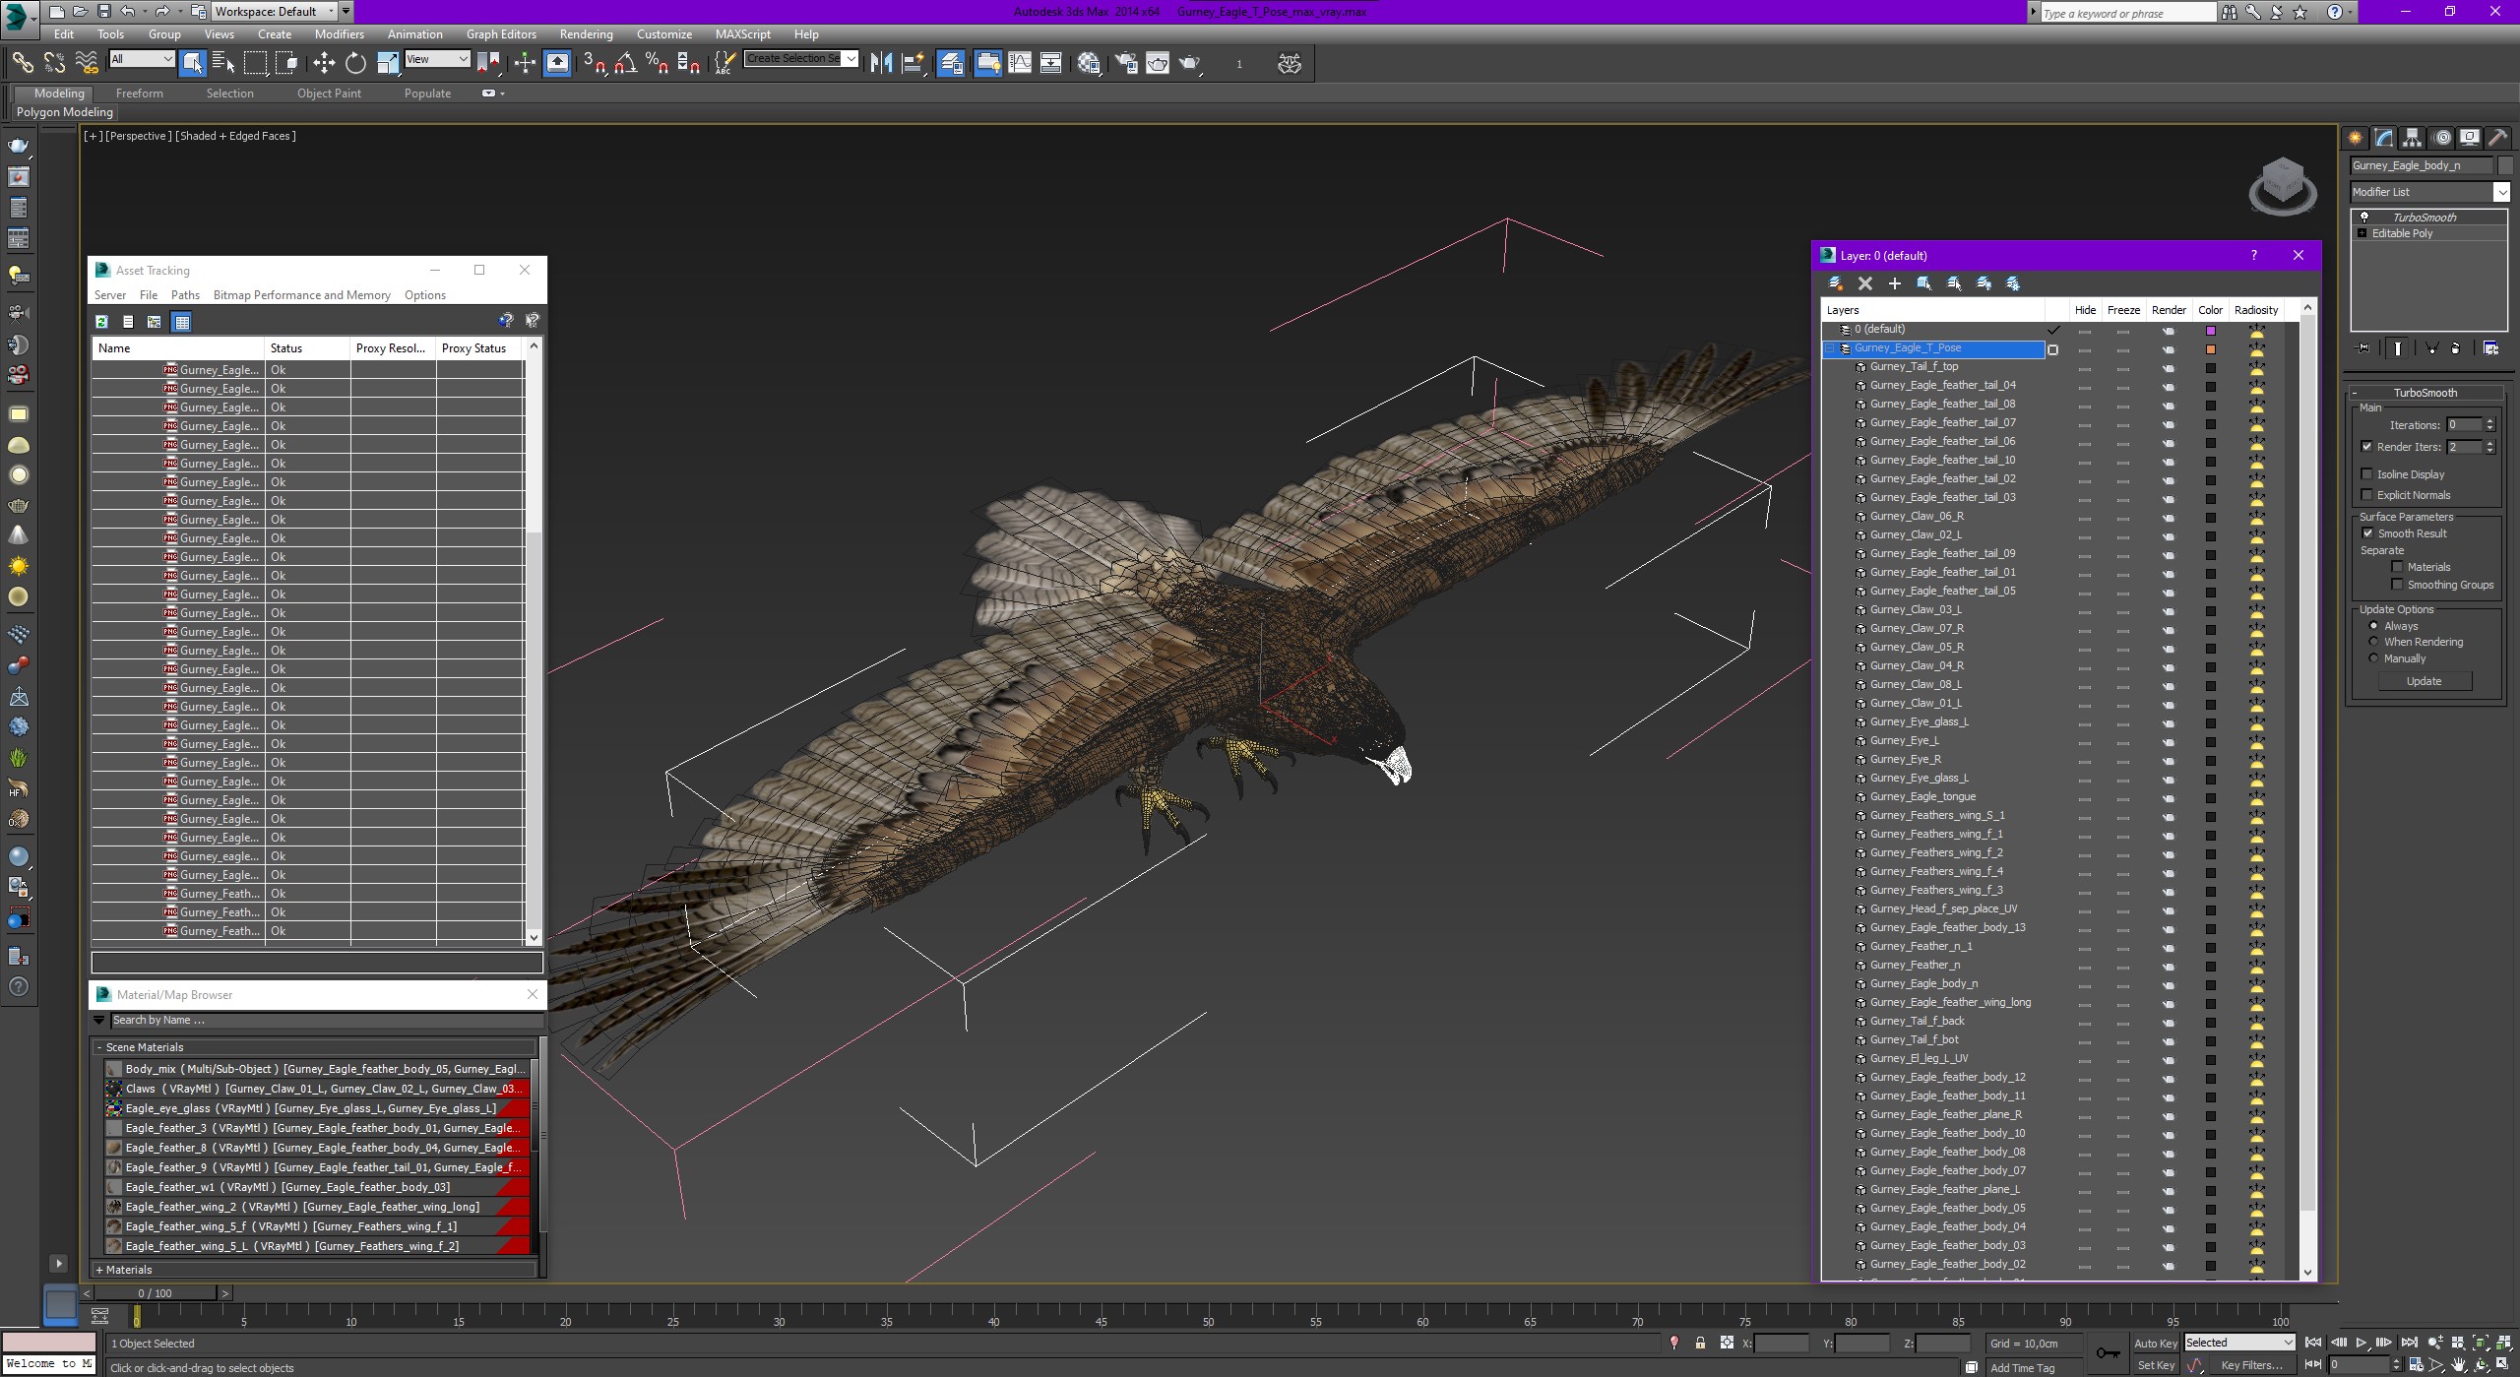2520x1377 pixels.
Task: Open Bitmap Performance and Memory menu
Action: coord(302,295)
